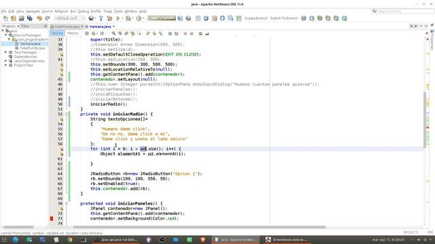Click the Undo toolbar icon

[x=39, y=18]
